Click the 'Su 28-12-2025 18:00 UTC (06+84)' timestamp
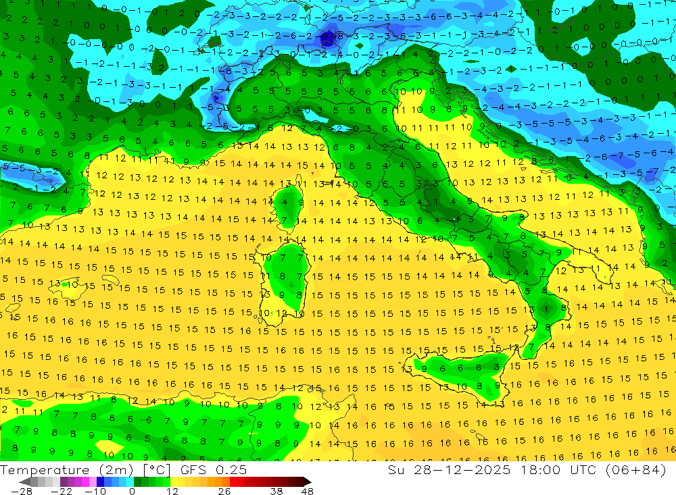 [527, 469]
